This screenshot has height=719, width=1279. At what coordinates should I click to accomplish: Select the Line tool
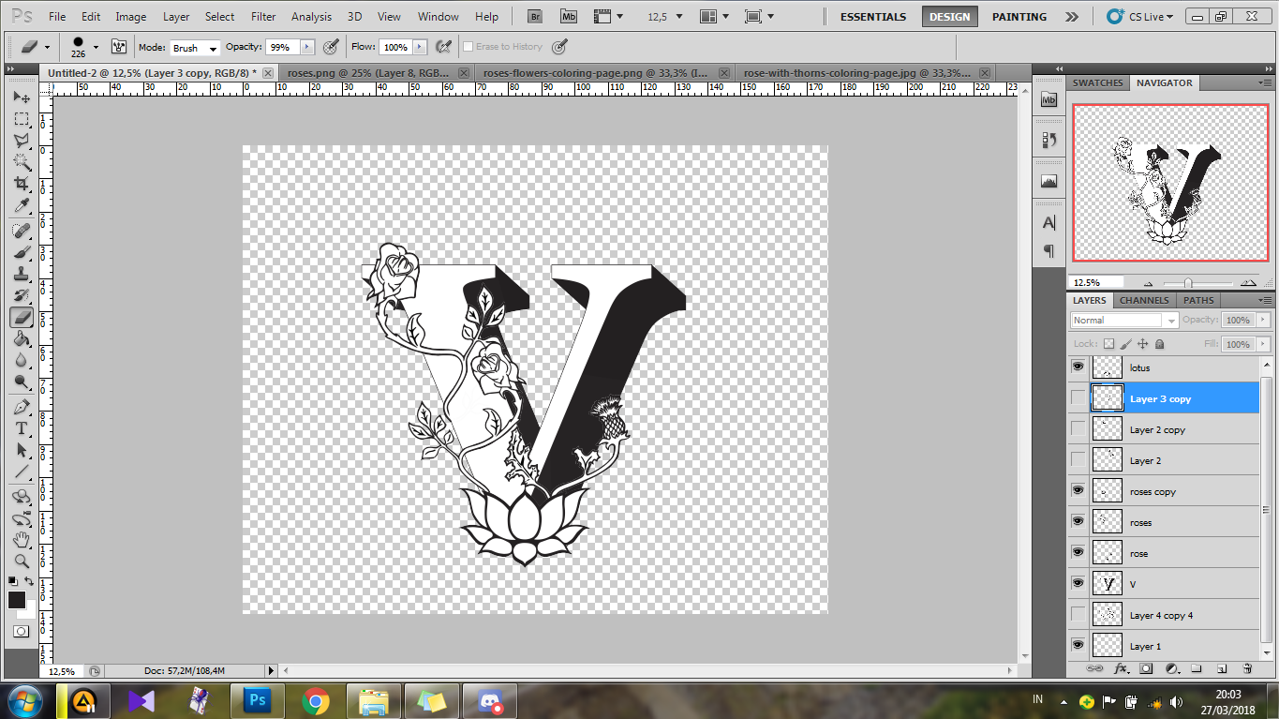[x=22, y=472]
